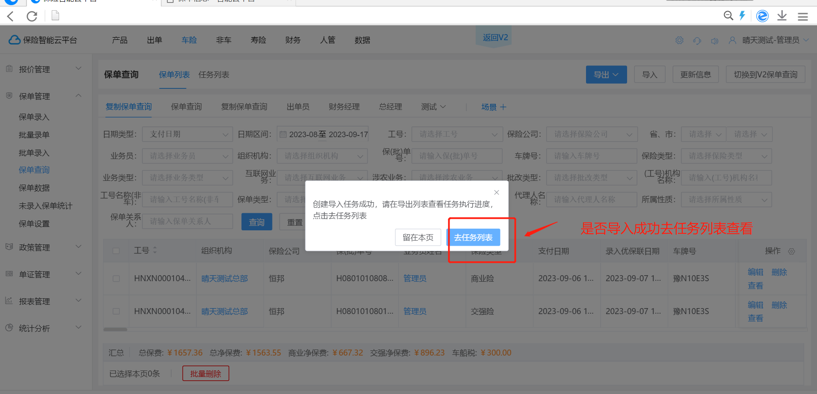
Task: Click the cloud logo of 保险智能云平台
Action: [15, 40]
